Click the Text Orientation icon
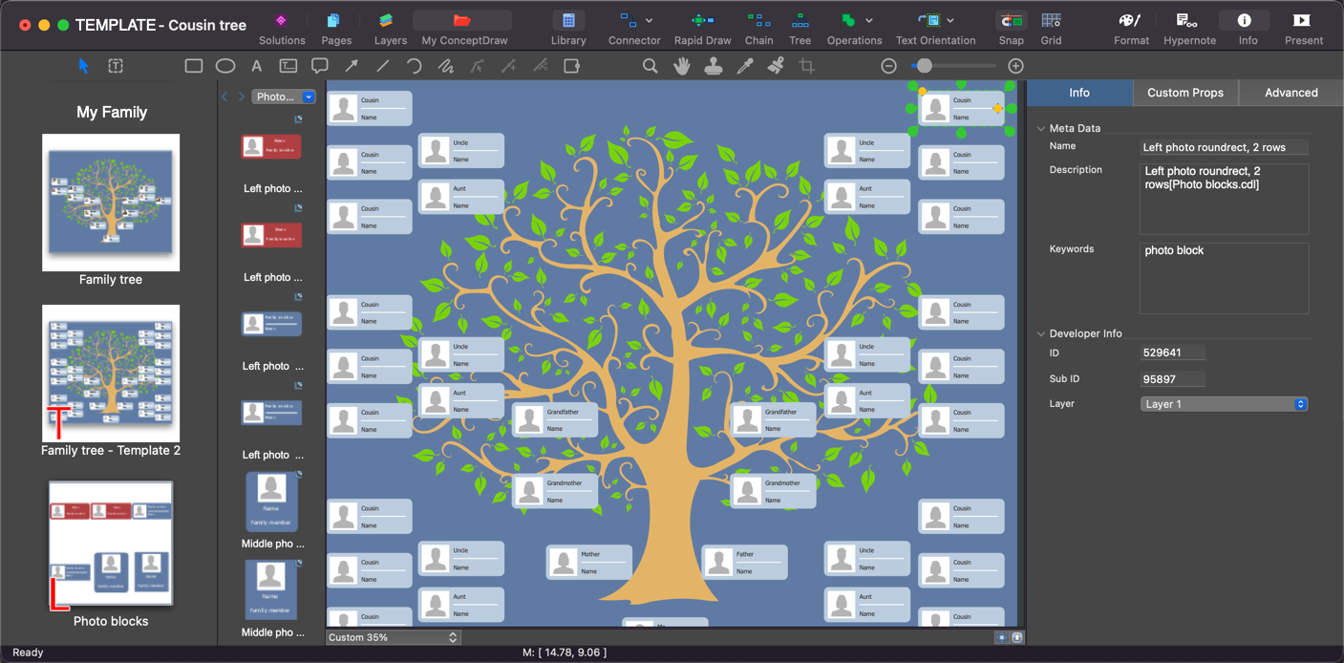Image resolution: width=1344 pixels, height=663 pixels. tap(928, 20)
